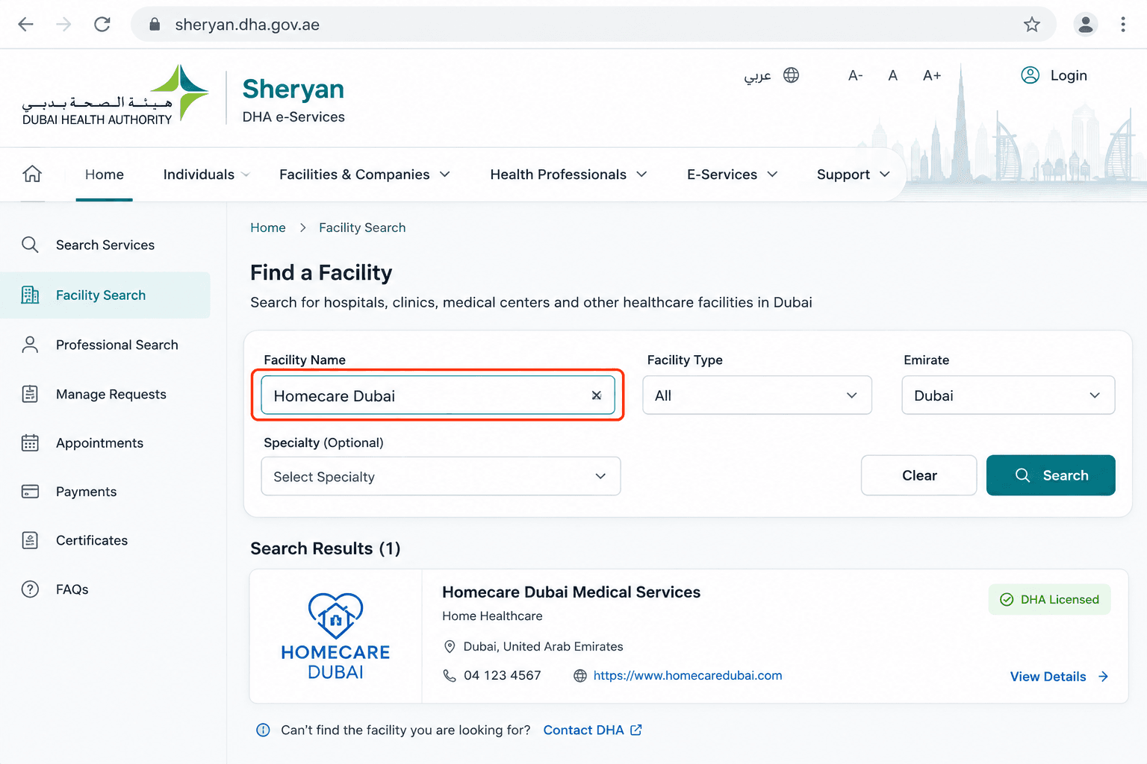Decrease font size with A- button

856,75
